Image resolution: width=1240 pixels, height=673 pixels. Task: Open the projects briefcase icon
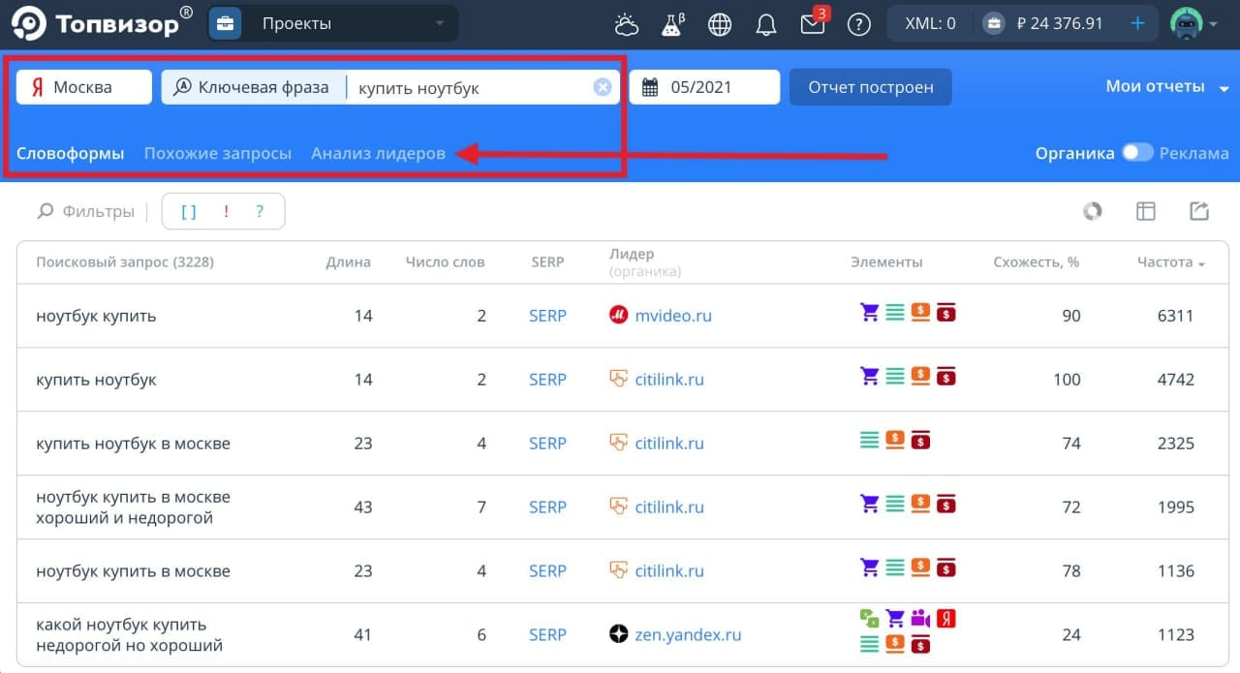226,23
